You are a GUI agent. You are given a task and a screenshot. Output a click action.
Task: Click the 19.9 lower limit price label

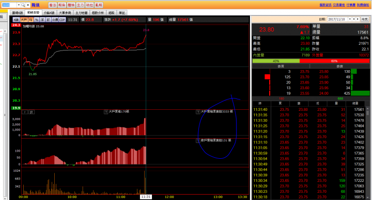(x=16, y=108)
